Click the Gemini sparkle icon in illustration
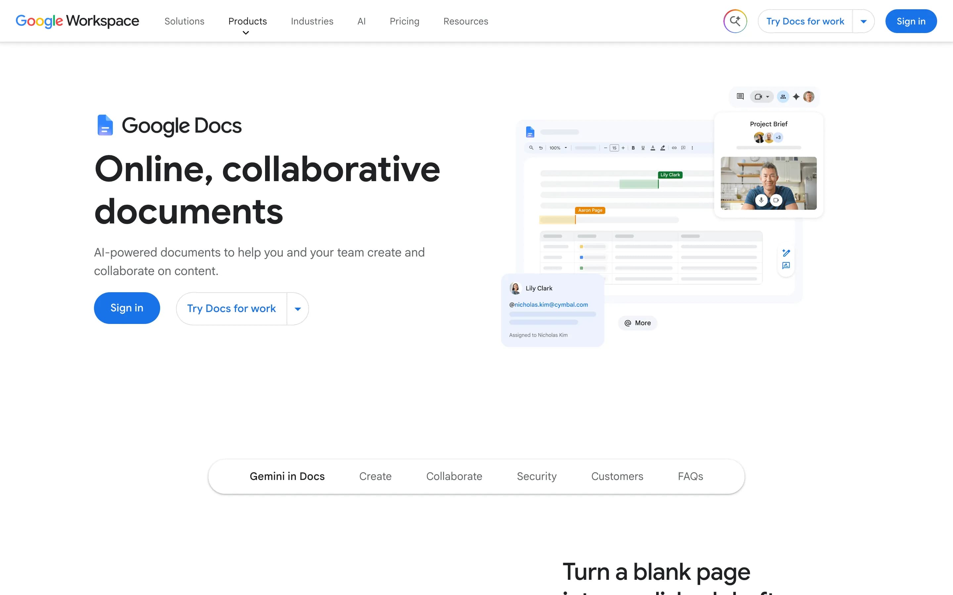Screen dimensions: 953x595 [796, 97]
